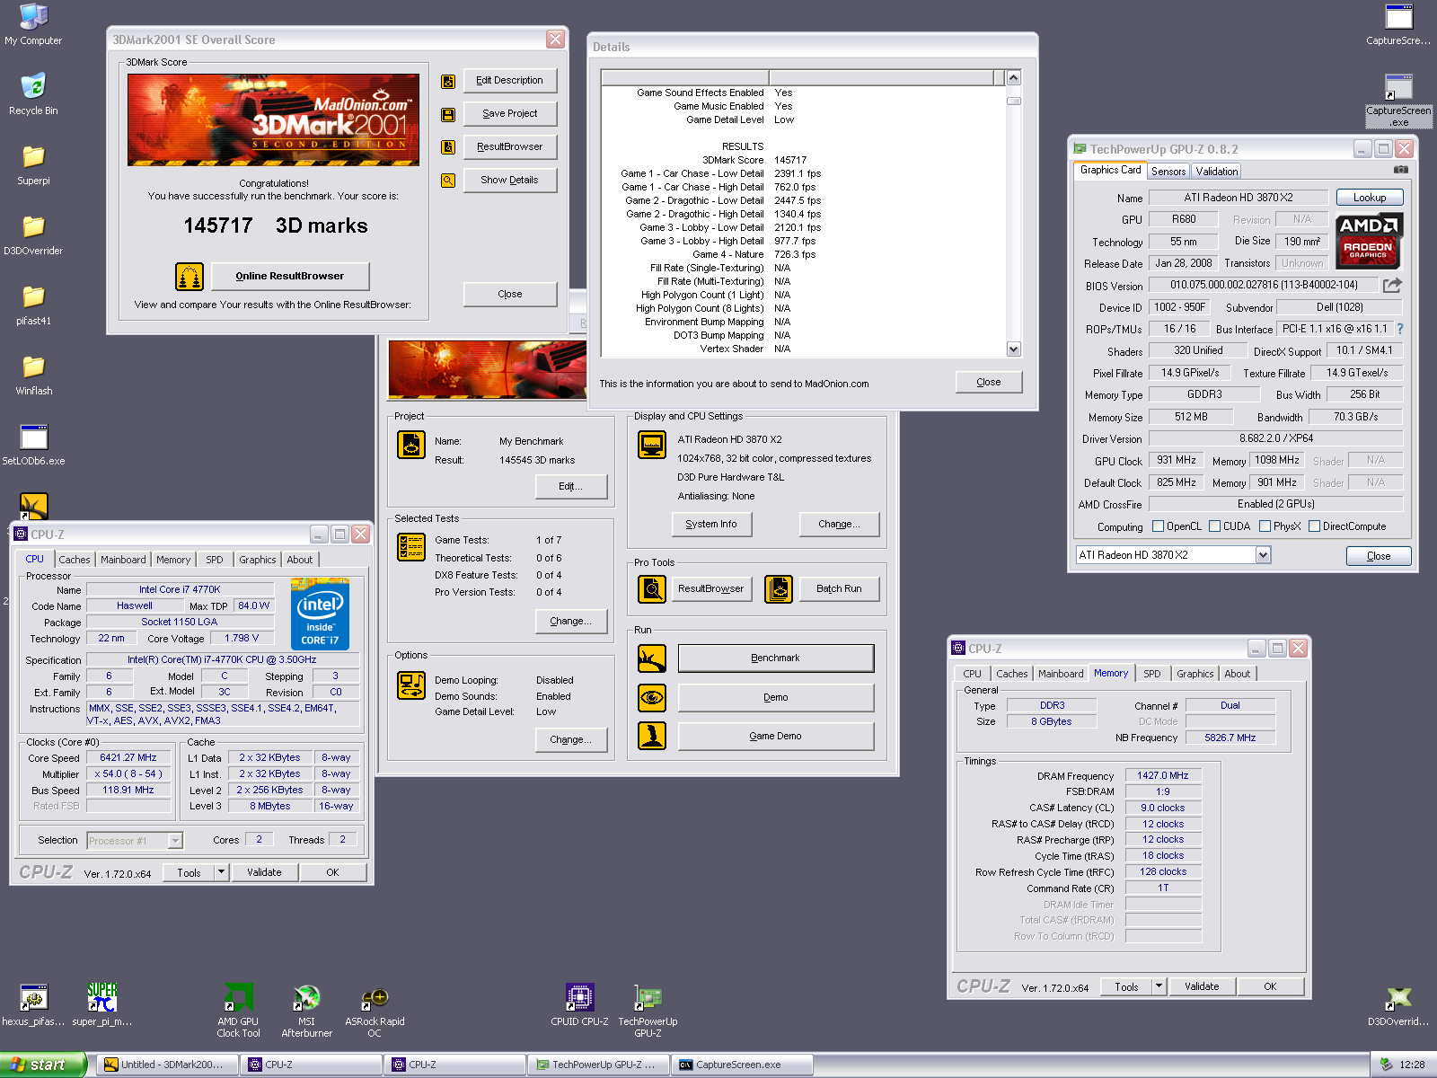Click the System Info button
Viewport: 1437px width, 1078px height.
pyautogui.click(x=711, y=525)
